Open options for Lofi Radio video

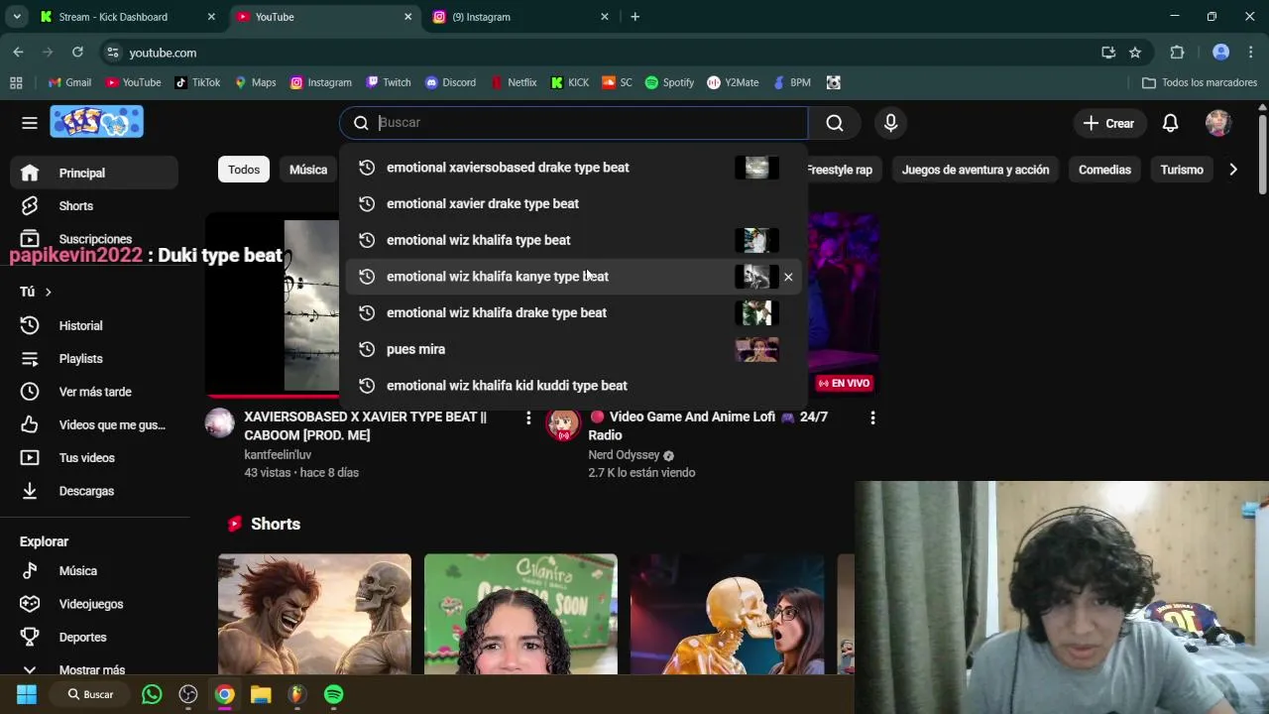click(x=872, y=418)
